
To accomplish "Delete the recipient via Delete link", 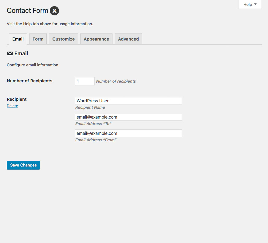I will pos(12,106).
